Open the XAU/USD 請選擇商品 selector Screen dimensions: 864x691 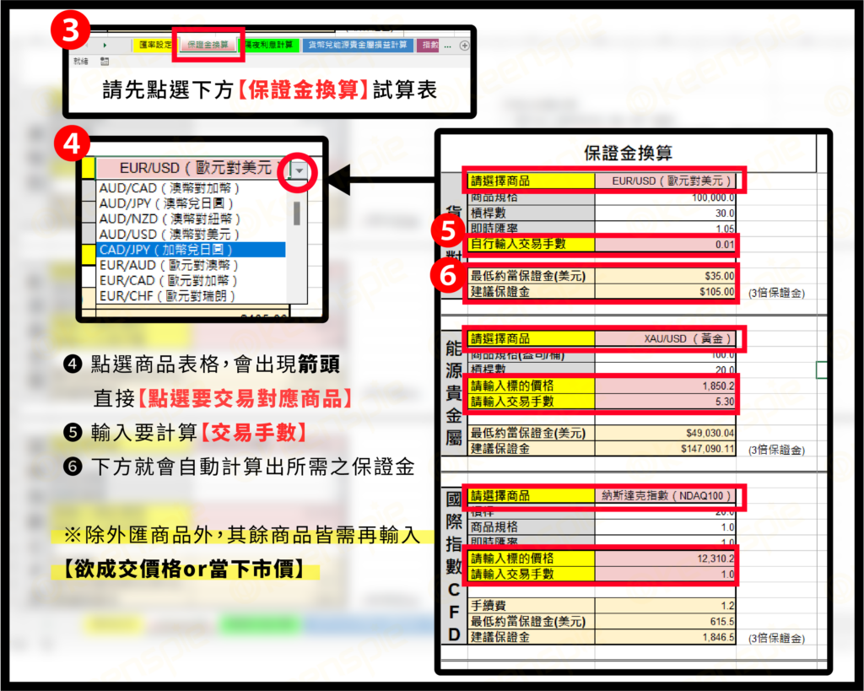[x=667, y=340]
